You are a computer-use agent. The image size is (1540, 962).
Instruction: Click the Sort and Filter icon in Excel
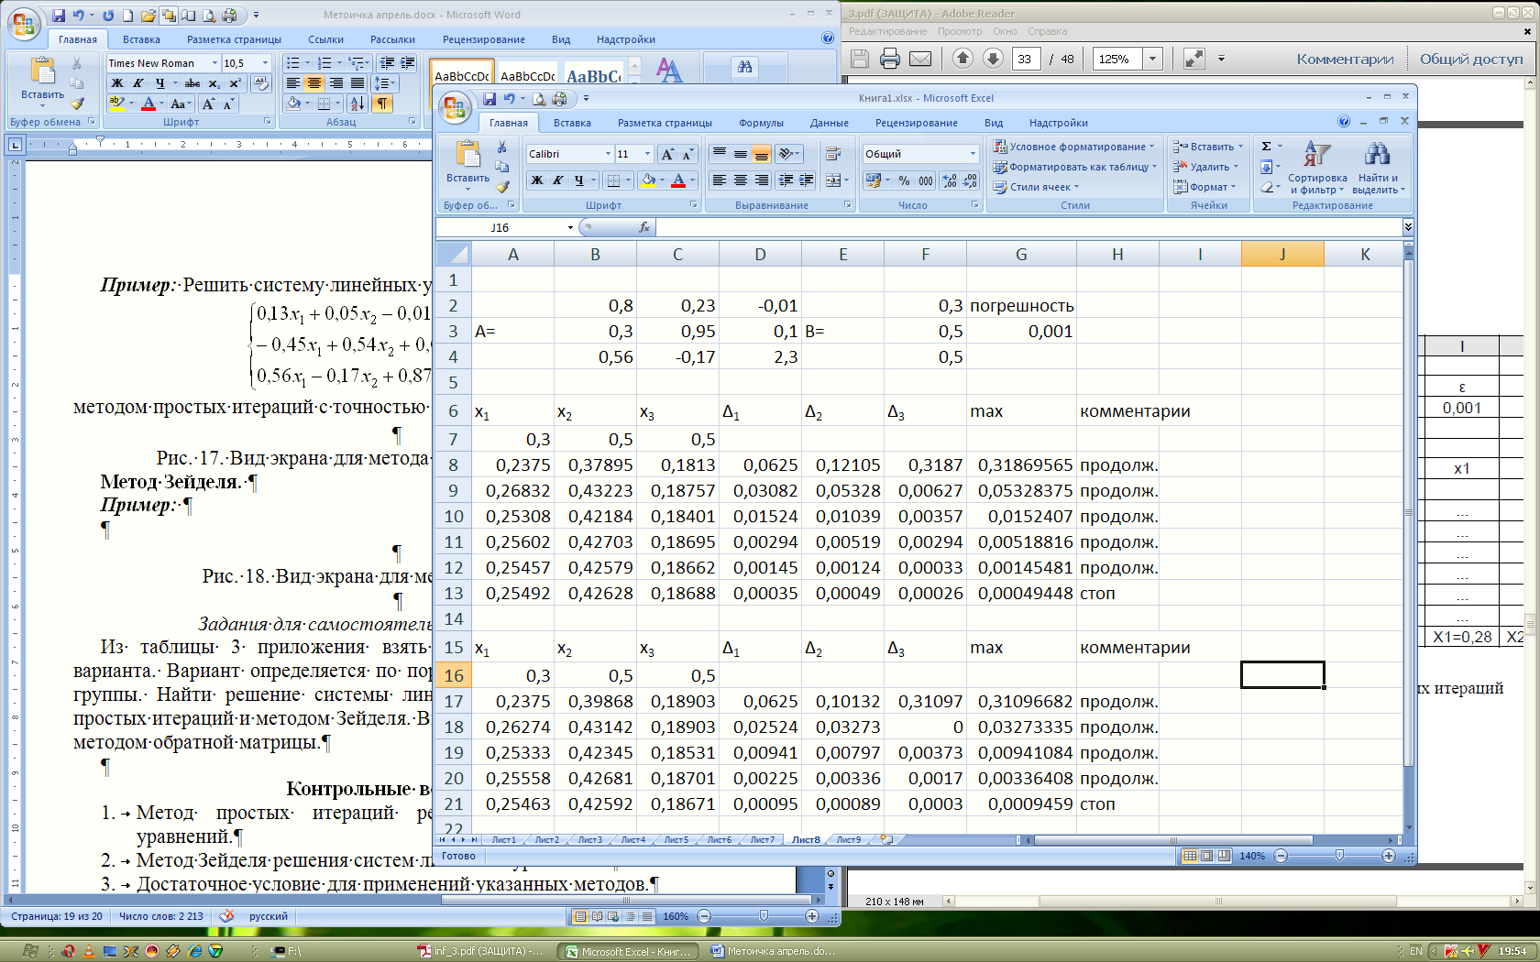point(1316,154)
